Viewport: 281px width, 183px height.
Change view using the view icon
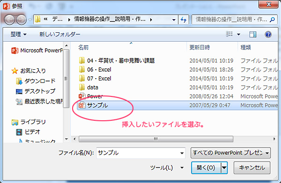229,34
